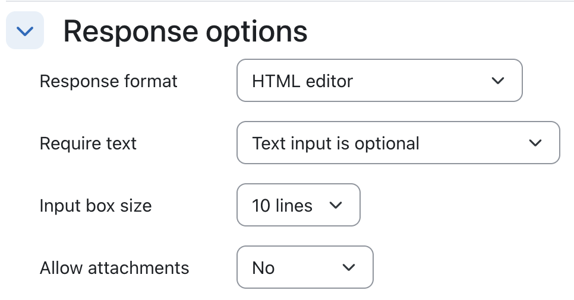Click the Response options heading text

(185, 32)
